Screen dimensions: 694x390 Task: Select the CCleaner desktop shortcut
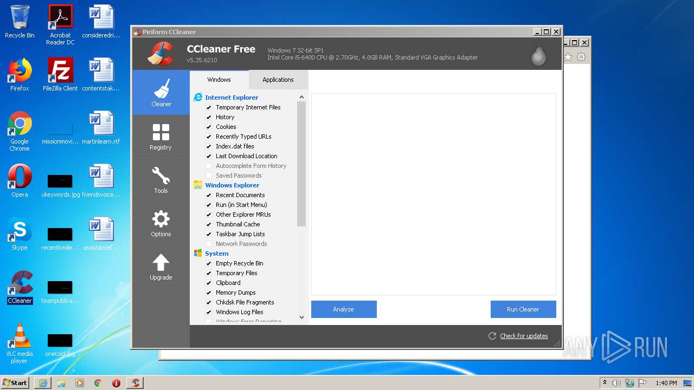[x=20, y=287]
